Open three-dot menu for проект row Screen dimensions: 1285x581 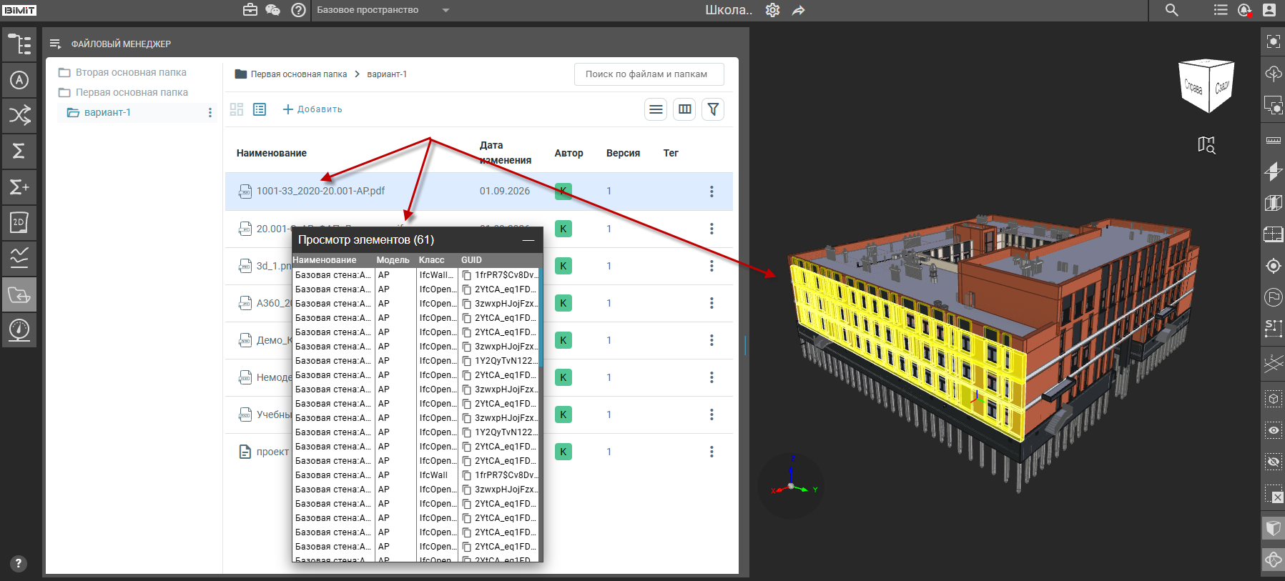712,452
